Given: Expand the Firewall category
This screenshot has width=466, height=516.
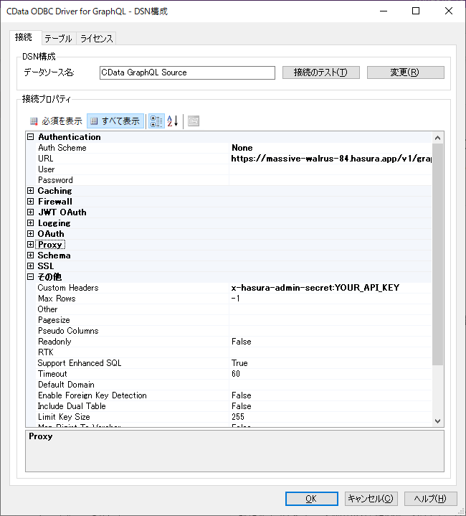Looking at the screenshot, I should point(31,202).
